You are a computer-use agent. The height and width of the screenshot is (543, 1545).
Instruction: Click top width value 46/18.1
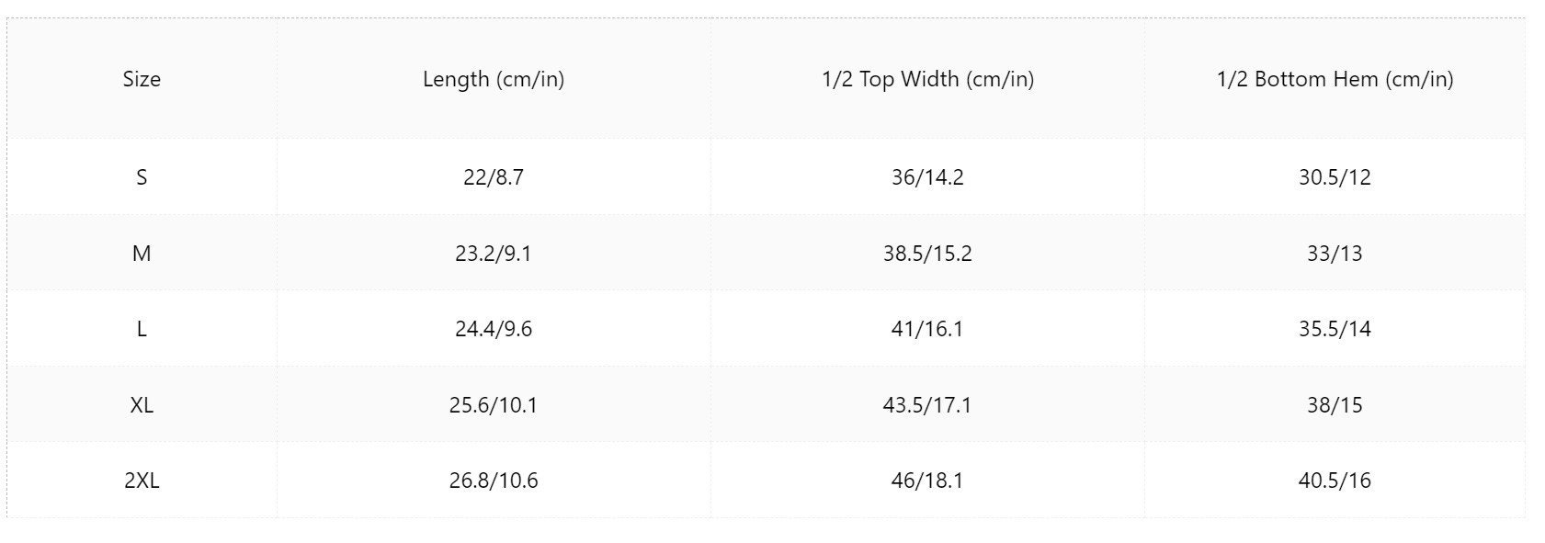(x=927, y=481)
